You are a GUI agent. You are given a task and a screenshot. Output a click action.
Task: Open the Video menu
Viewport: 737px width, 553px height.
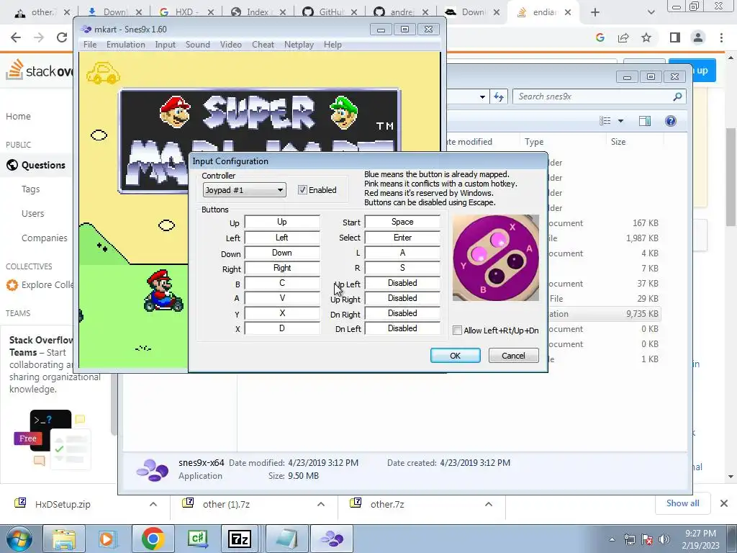[231, 45]
